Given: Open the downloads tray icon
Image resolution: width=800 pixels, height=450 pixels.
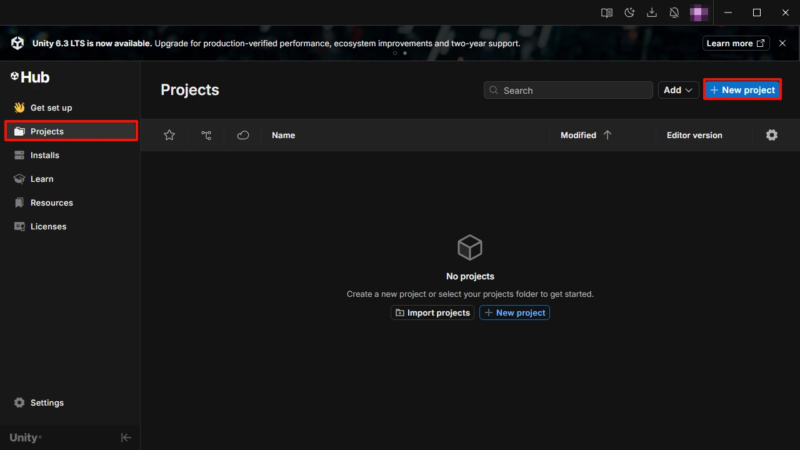Looking at the screenshot, I should tap(652, 12).
